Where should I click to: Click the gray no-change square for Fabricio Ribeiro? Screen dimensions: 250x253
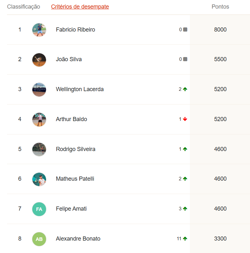tap(185, 30)
